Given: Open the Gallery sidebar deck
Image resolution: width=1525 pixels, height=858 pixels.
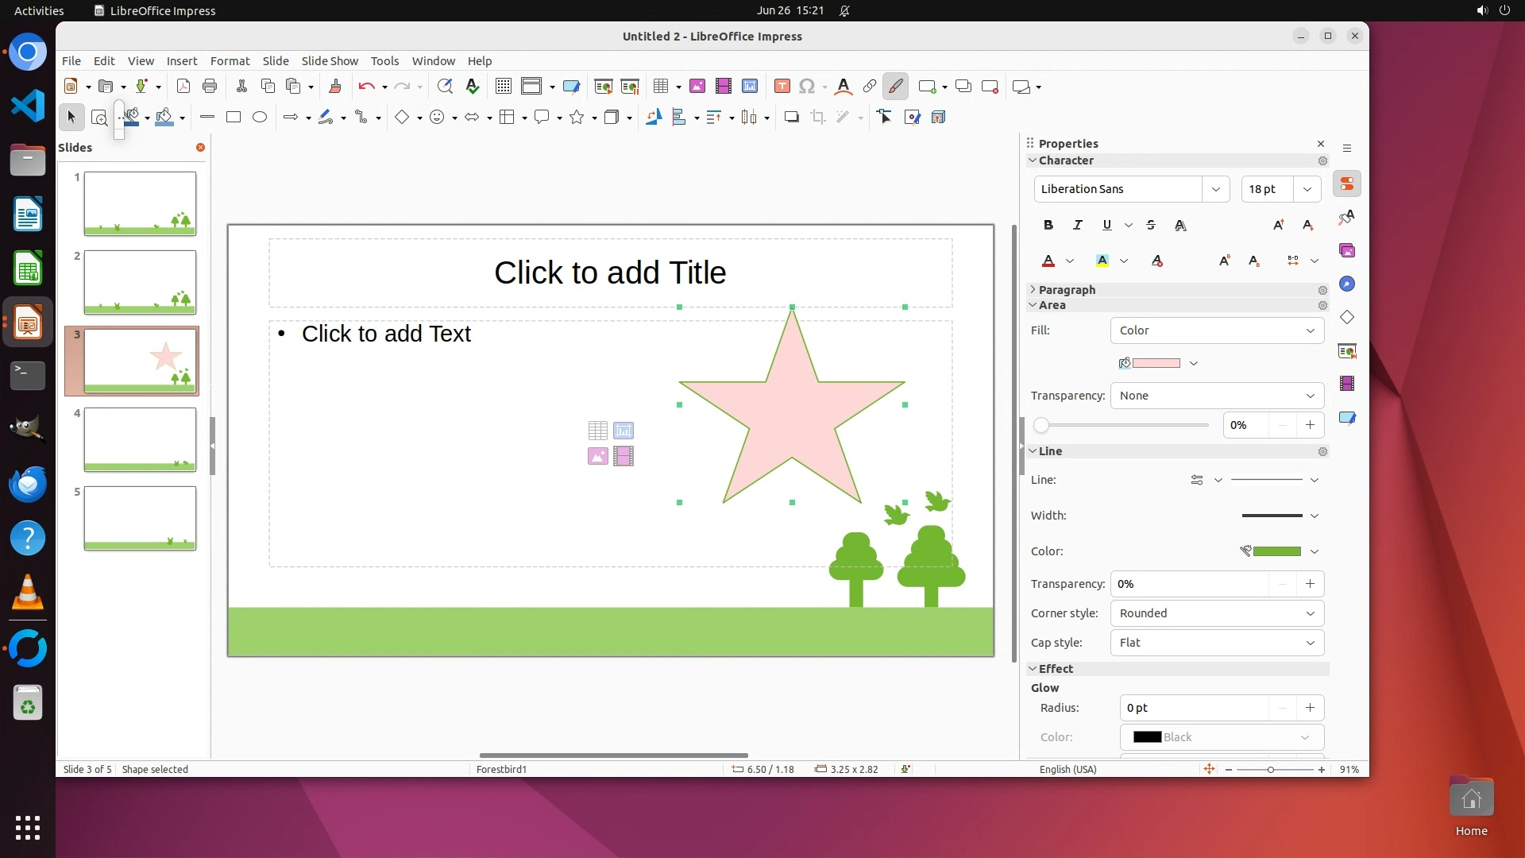Looking at the screenshot, I should click(x=1347, y=251).
